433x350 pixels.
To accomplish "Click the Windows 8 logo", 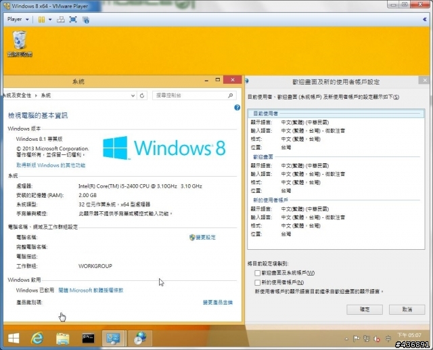I will click(164, 148).
